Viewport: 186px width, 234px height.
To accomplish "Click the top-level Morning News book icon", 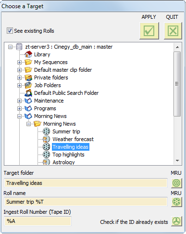I will click(28, 116).
